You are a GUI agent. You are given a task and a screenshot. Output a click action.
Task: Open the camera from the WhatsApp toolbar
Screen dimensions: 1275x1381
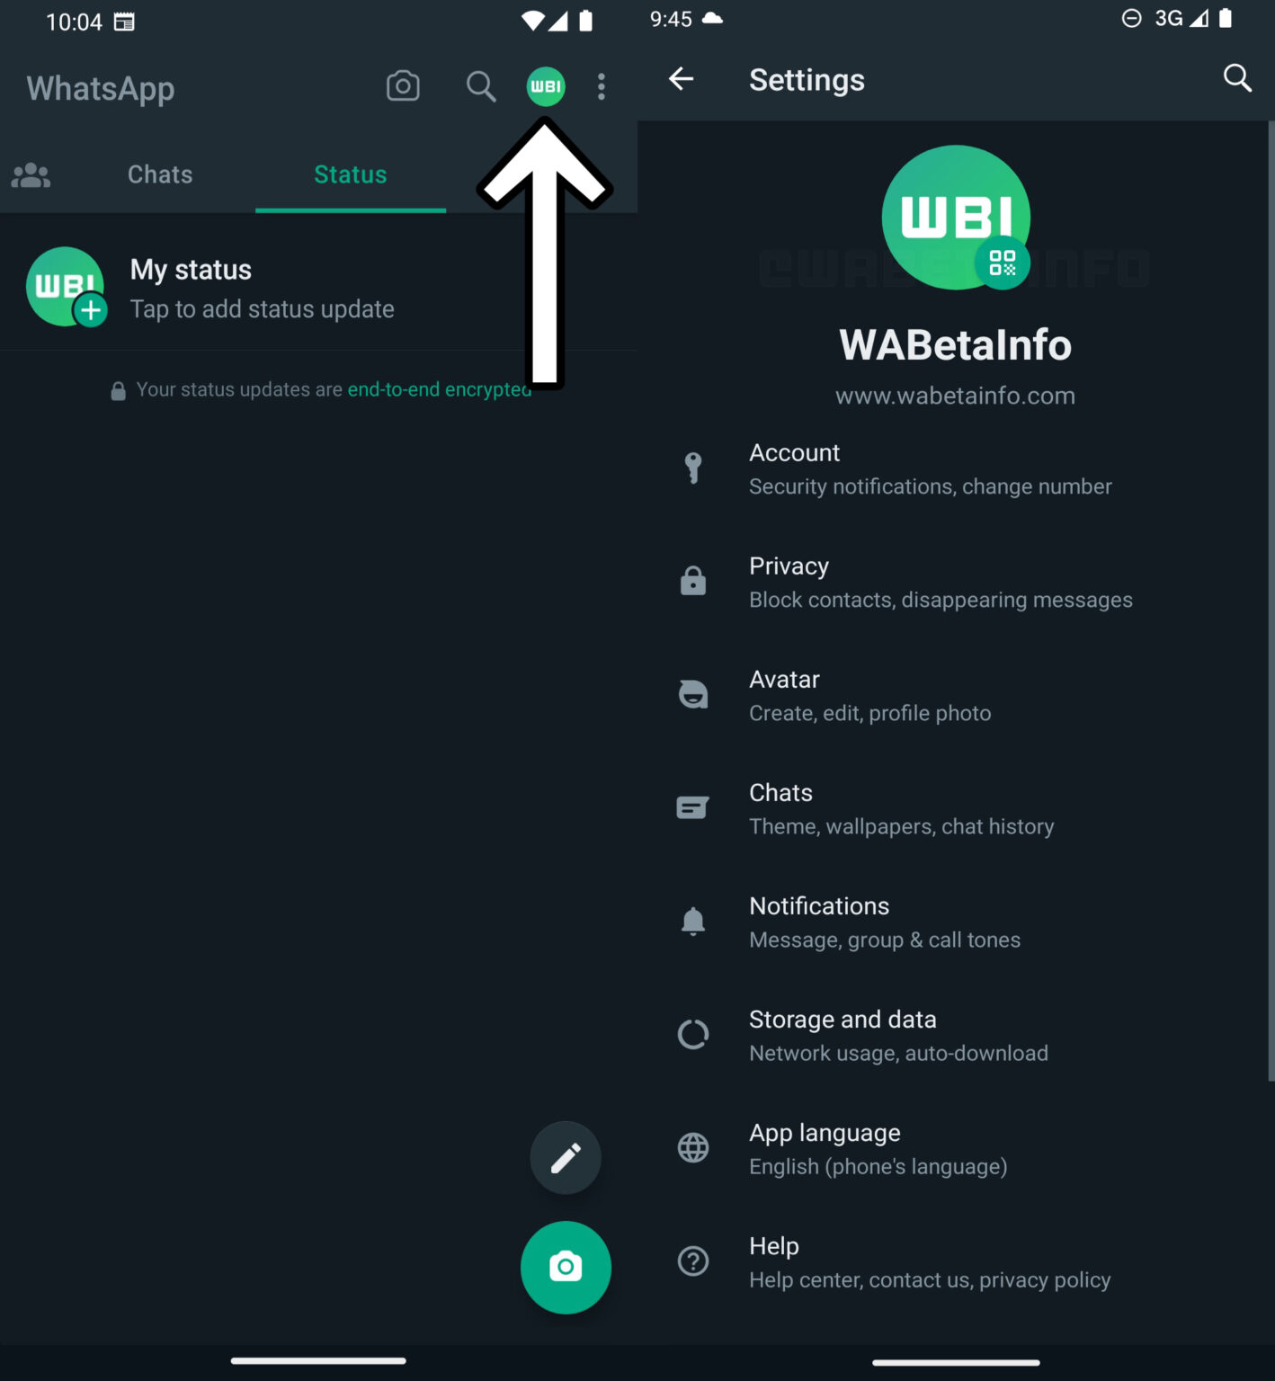tap(403, 86)
